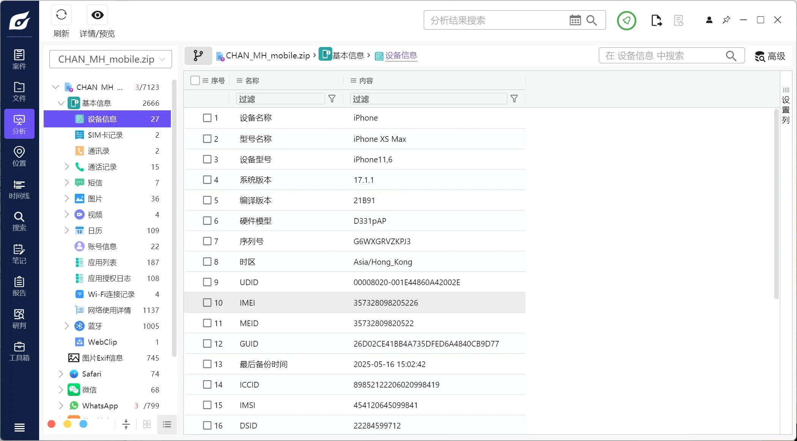Click the 基本信息 breadcrumb link
The image size is (797, 441).
(348, 56)
